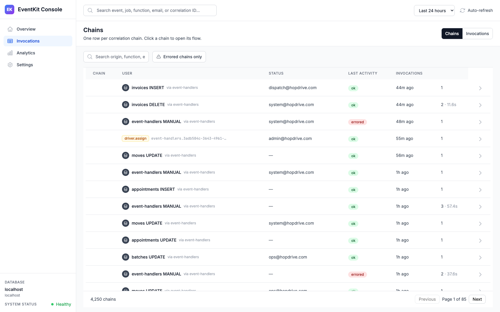Open Settings in the sidebar
500x312 pixels.
pos(38,65)
